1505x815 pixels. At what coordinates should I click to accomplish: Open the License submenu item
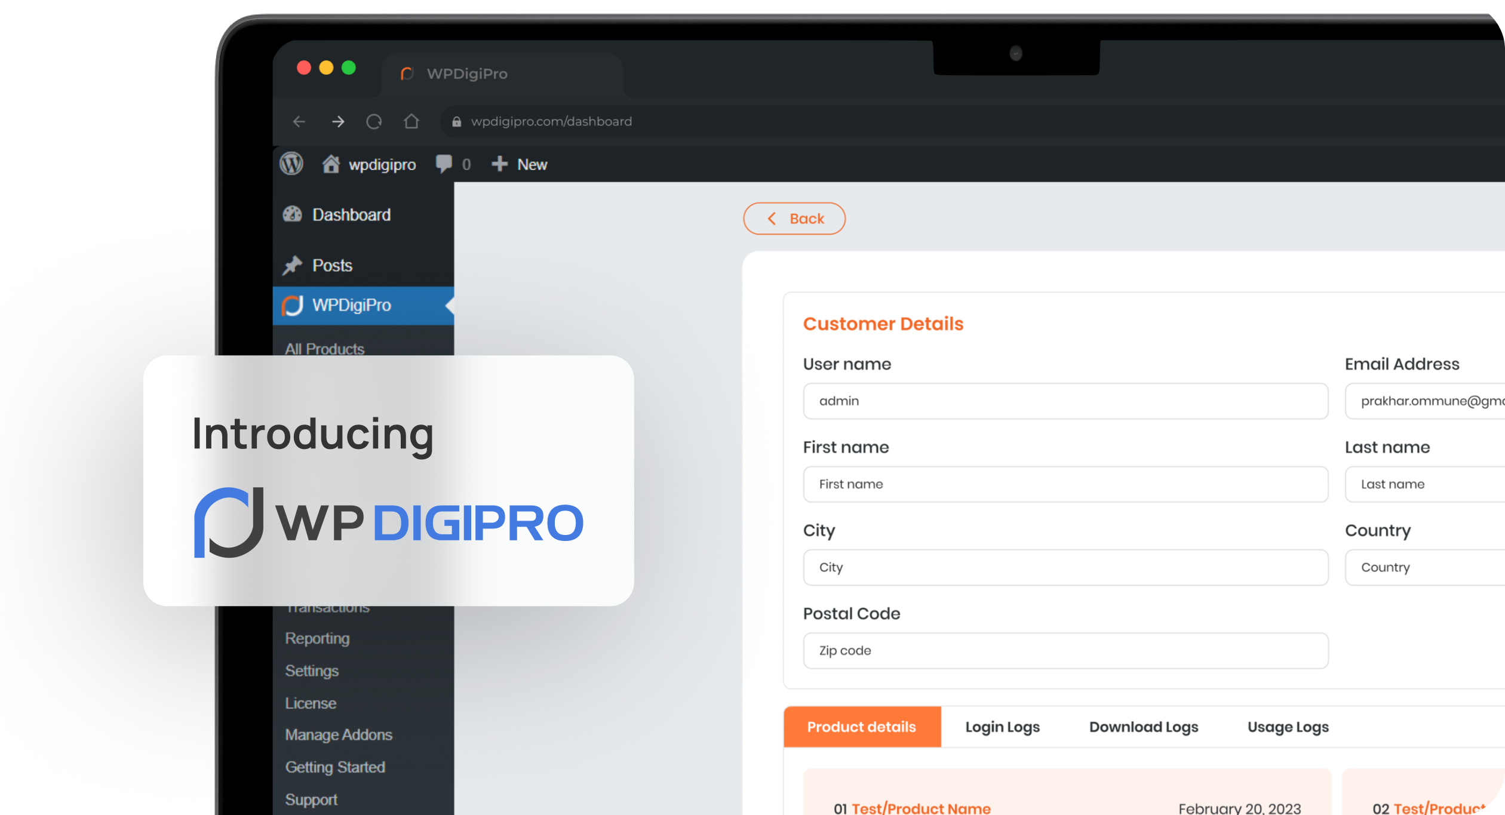click(311, 703)
